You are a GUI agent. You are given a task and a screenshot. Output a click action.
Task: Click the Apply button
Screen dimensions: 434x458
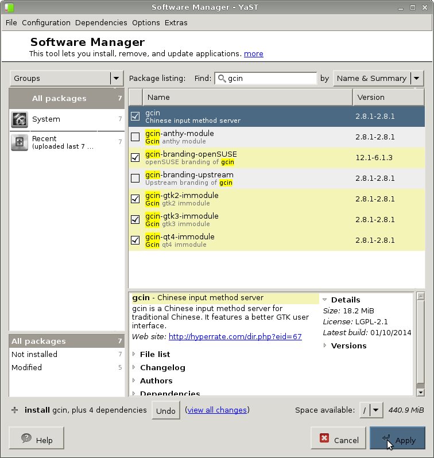coord(397,438)
